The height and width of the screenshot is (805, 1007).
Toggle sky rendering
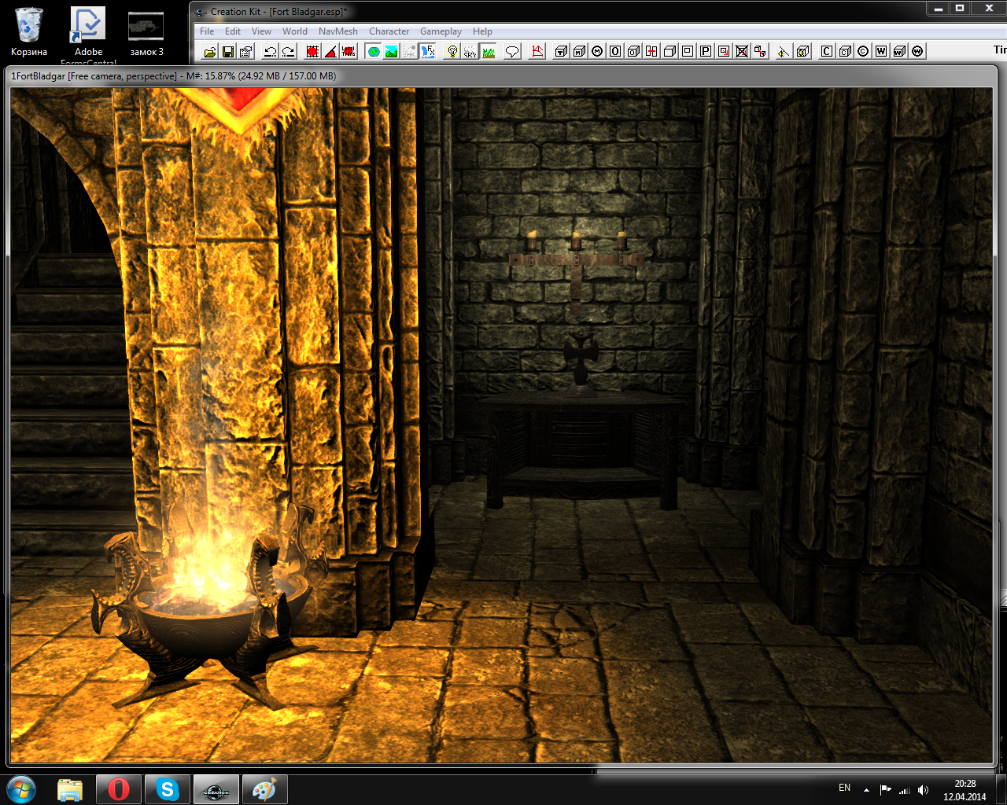pyautogui.click(x=470, y=51)
